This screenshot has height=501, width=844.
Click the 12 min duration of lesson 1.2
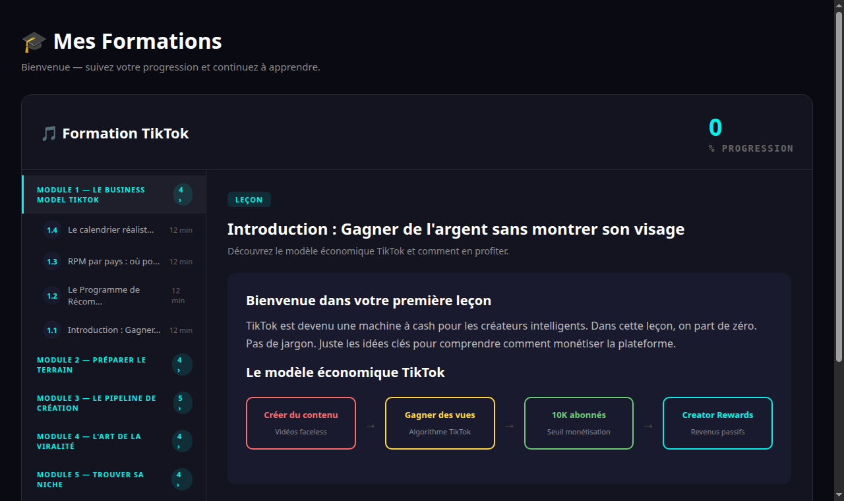click(178, 296)
